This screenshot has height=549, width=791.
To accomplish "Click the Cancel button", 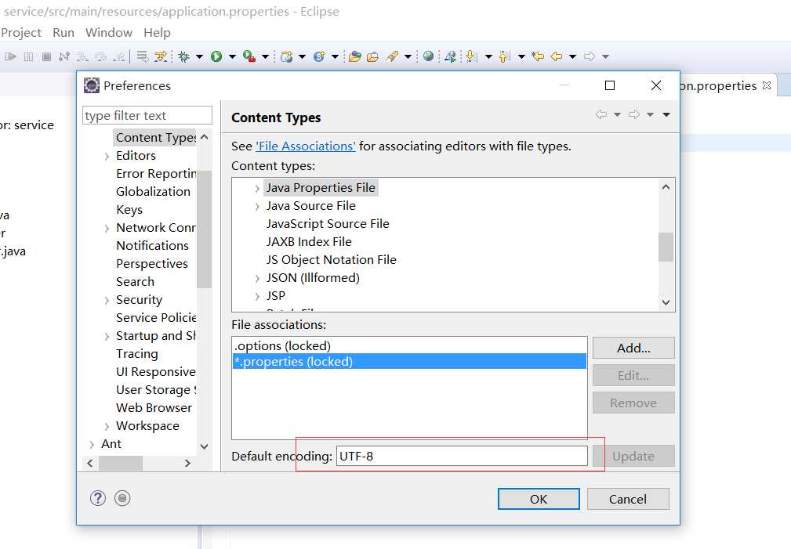I will (x=628, y=499).
